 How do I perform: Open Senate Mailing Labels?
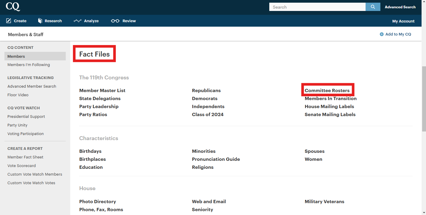[330, 114]
